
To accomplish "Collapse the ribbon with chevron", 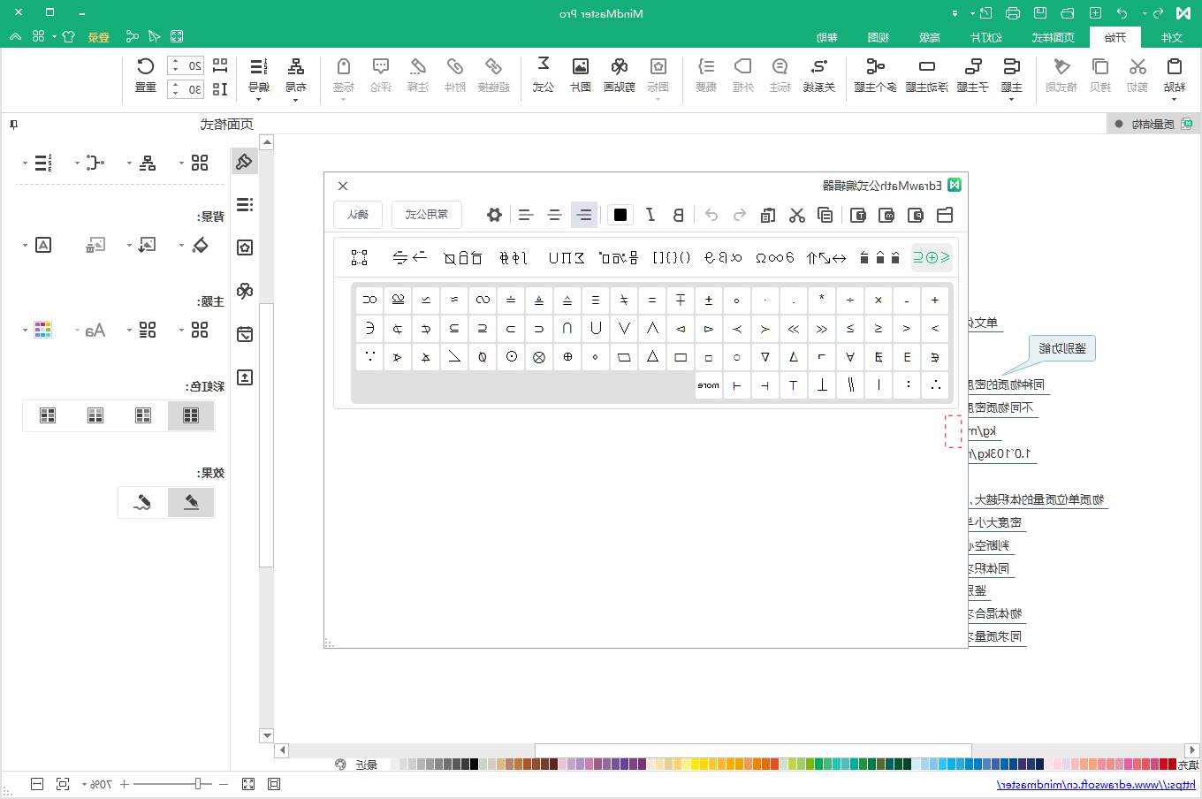I will click(x=15, y=36).
